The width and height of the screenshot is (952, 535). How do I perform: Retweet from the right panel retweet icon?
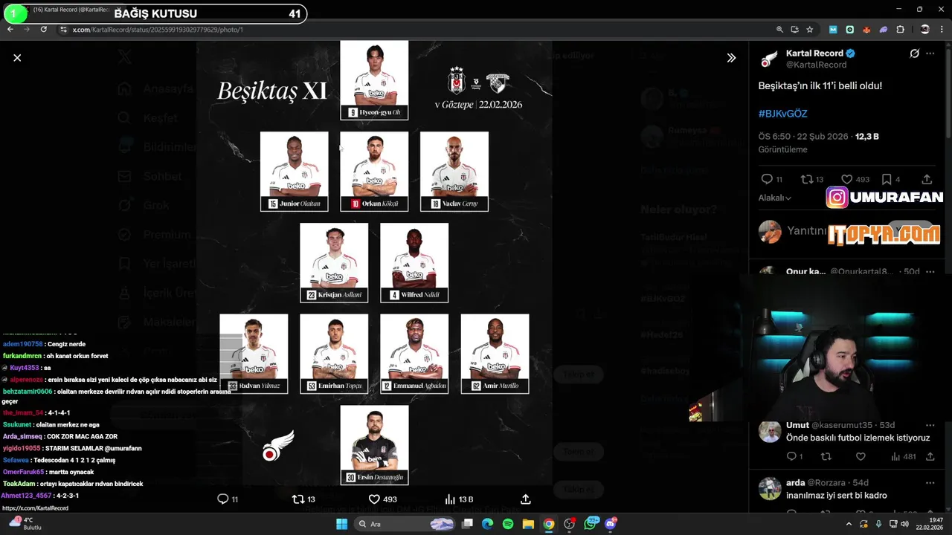tap(806, 179)
